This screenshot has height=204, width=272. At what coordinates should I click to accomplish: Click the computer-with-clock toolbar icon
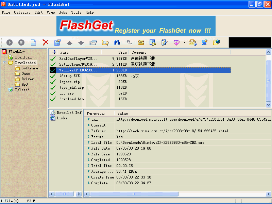[205, 42]
